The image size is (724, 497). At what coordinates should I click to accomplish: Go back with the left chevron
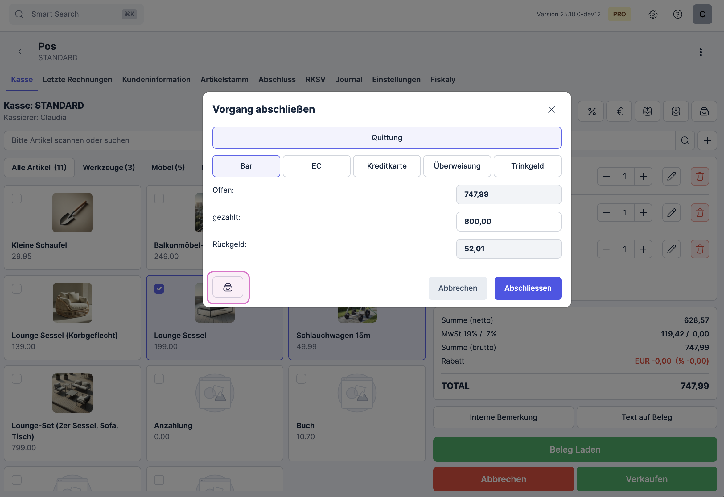click(20, 52)
